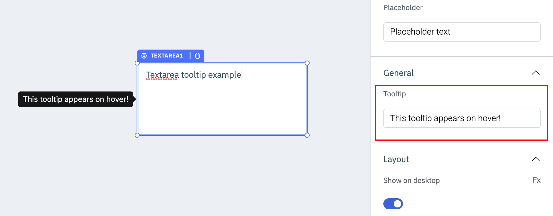Click the bottom-left resize handle of the textarea
This screenshot has height=216, width=553.
click(137, 135)
